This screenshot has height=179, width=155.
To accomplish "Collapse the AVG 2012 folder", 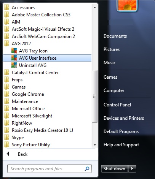I will (47, 44).
